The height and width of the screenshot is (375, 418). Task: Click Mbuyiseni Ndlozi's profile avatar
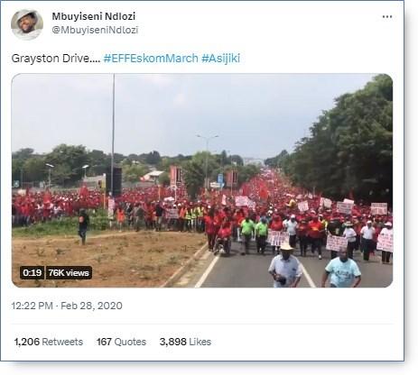coord(27,24)
